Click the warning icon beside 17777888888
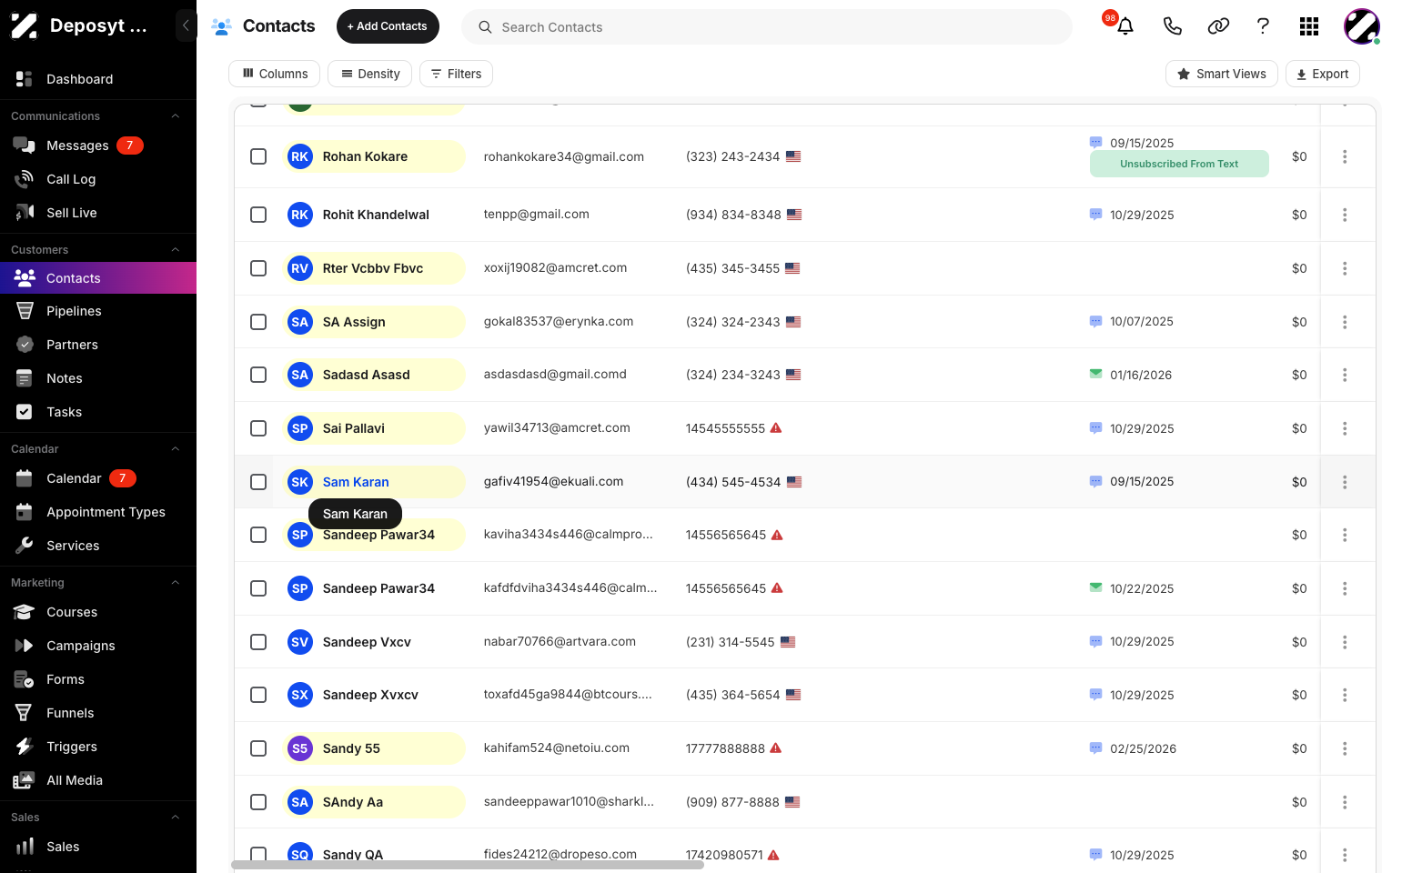Screen dimensions: 1402x873 pyautogui.click(x=776, y=748)
